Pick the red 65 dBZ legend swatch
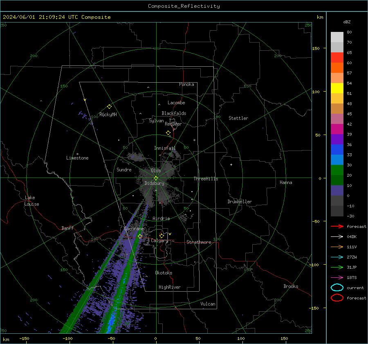Image resolution: width=368 pixels, height=344 pixels. (x=337, y=58)
